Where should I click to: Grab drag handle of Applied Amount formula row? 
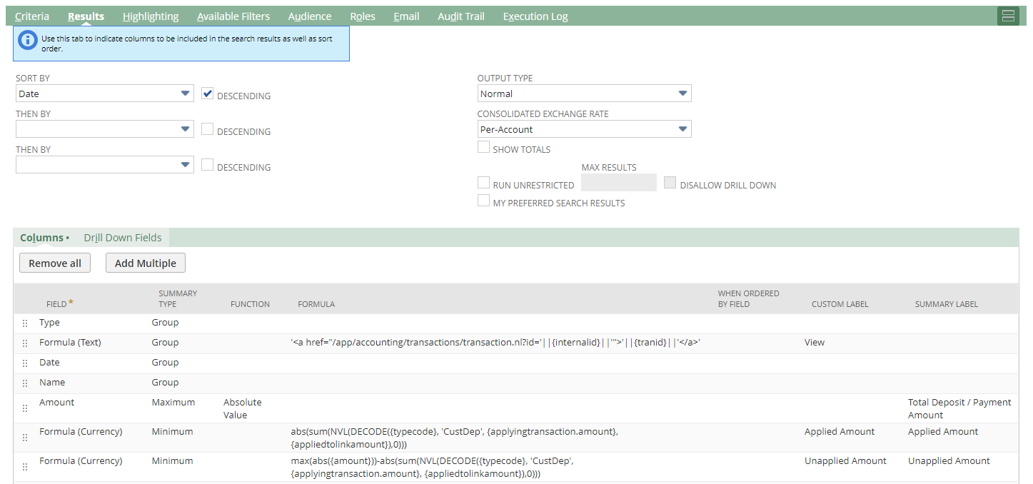[x=25, y=438]
